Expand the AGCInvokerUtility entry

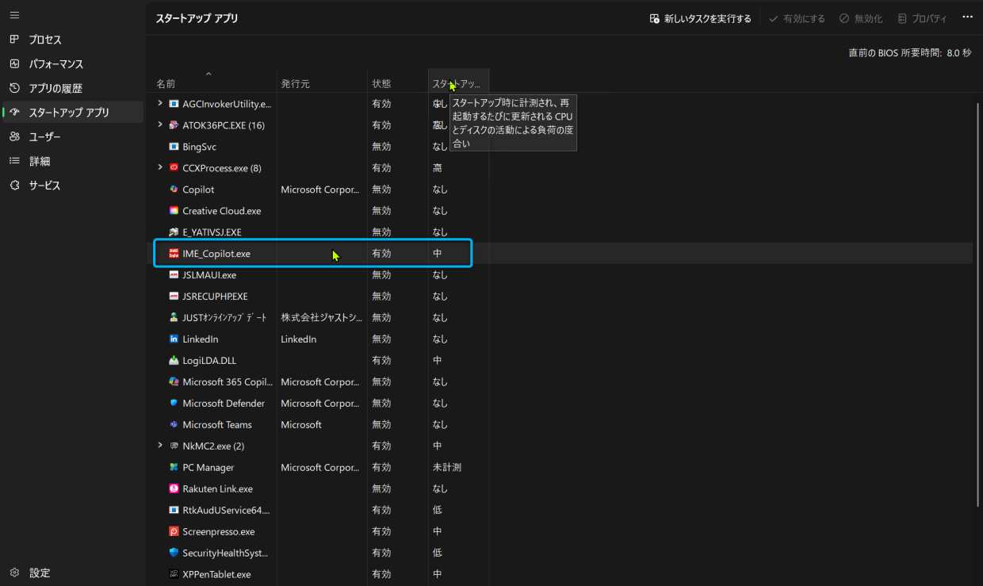coord(161,103)
